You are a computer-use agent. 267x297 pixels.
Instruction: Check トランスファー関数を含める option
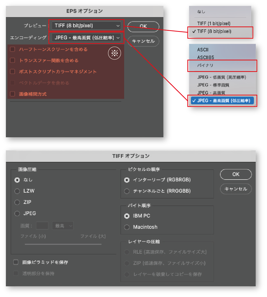pyautogui.click(x=12, y=60)
